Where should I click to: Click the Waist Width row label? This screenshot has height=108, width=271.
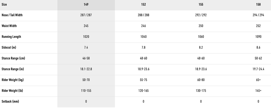pos(9,26)
